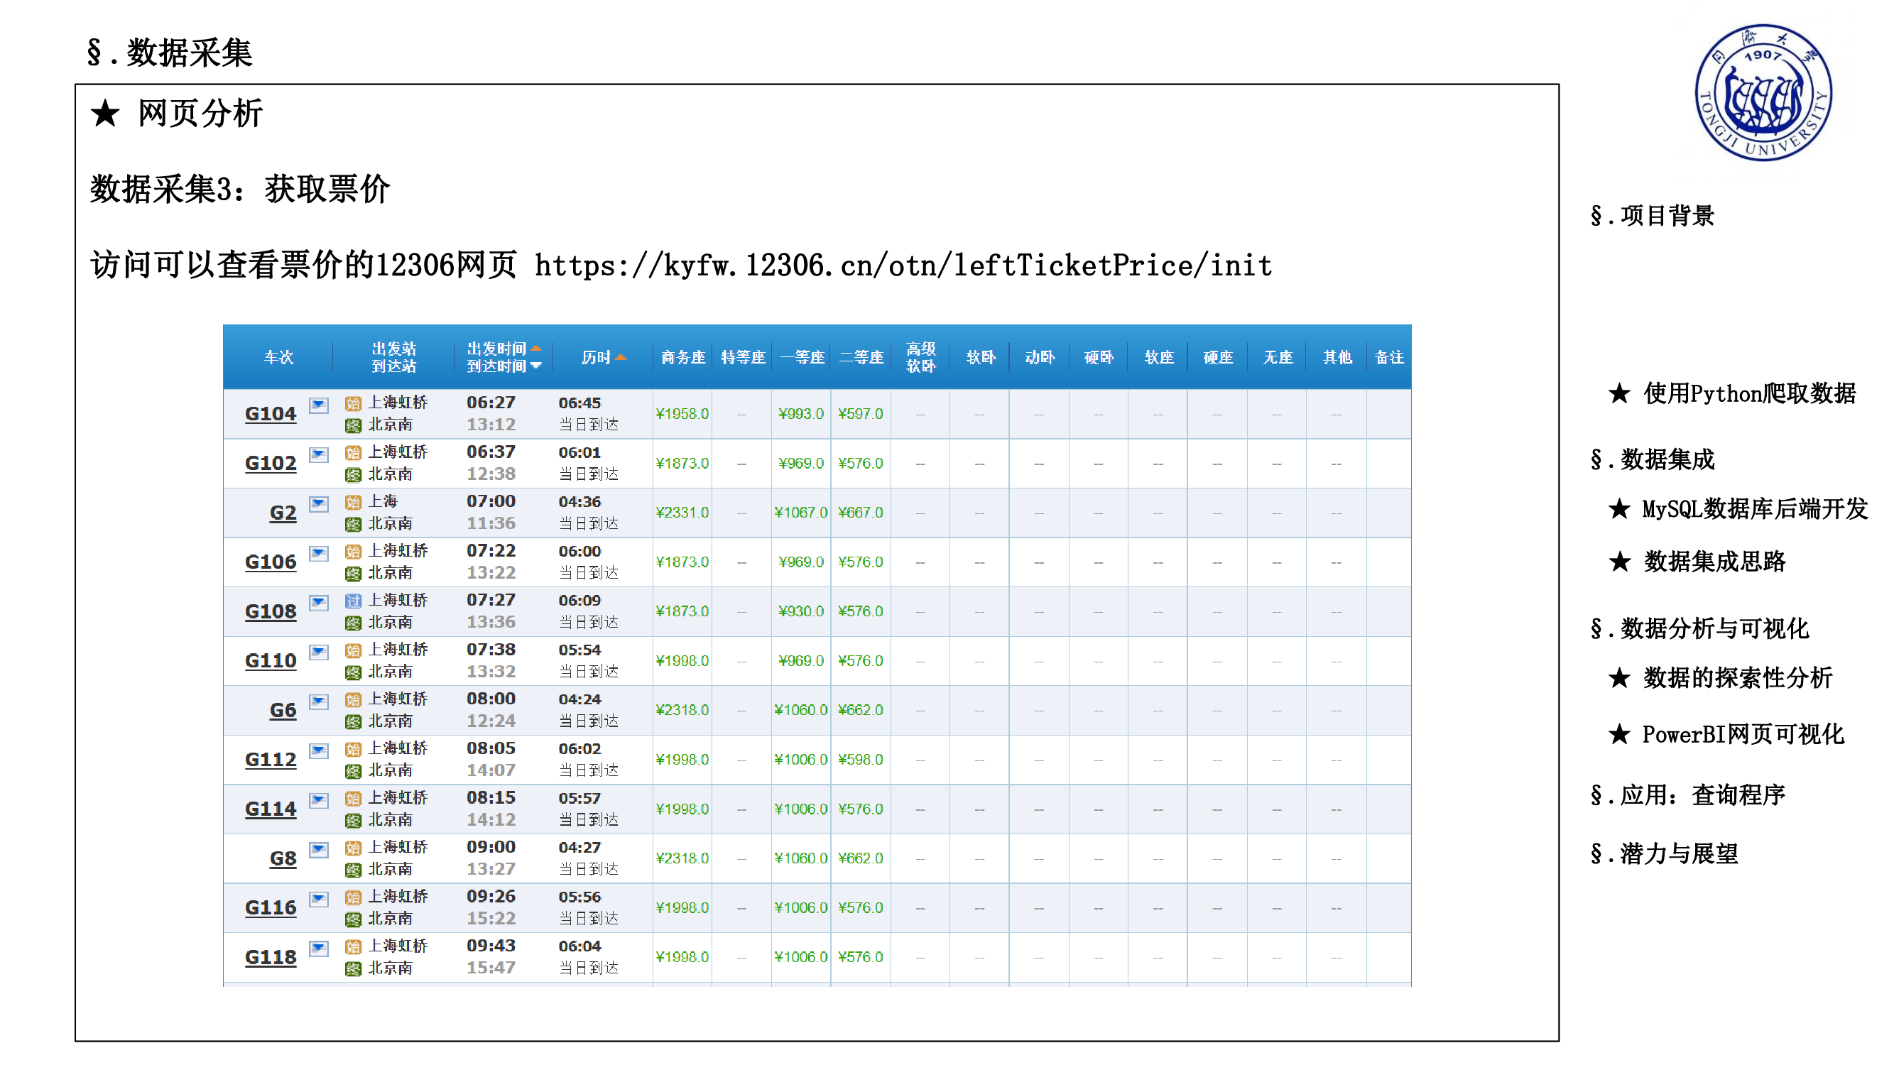Open the train G104 link
Screen dimensions: 1894x1065
[270, 414]
